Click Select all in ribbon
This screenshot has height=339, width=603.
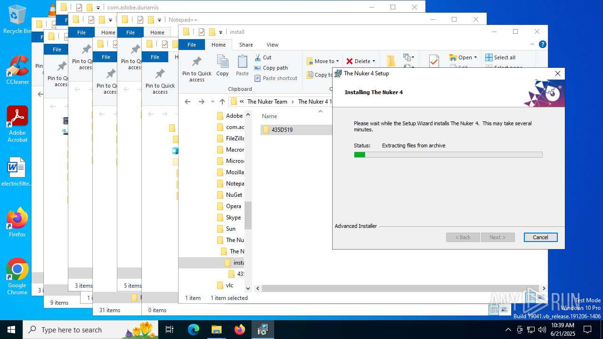click(x=501, y=57)
